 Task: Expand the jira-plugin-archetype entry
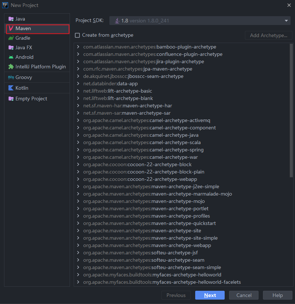point(78,61)
